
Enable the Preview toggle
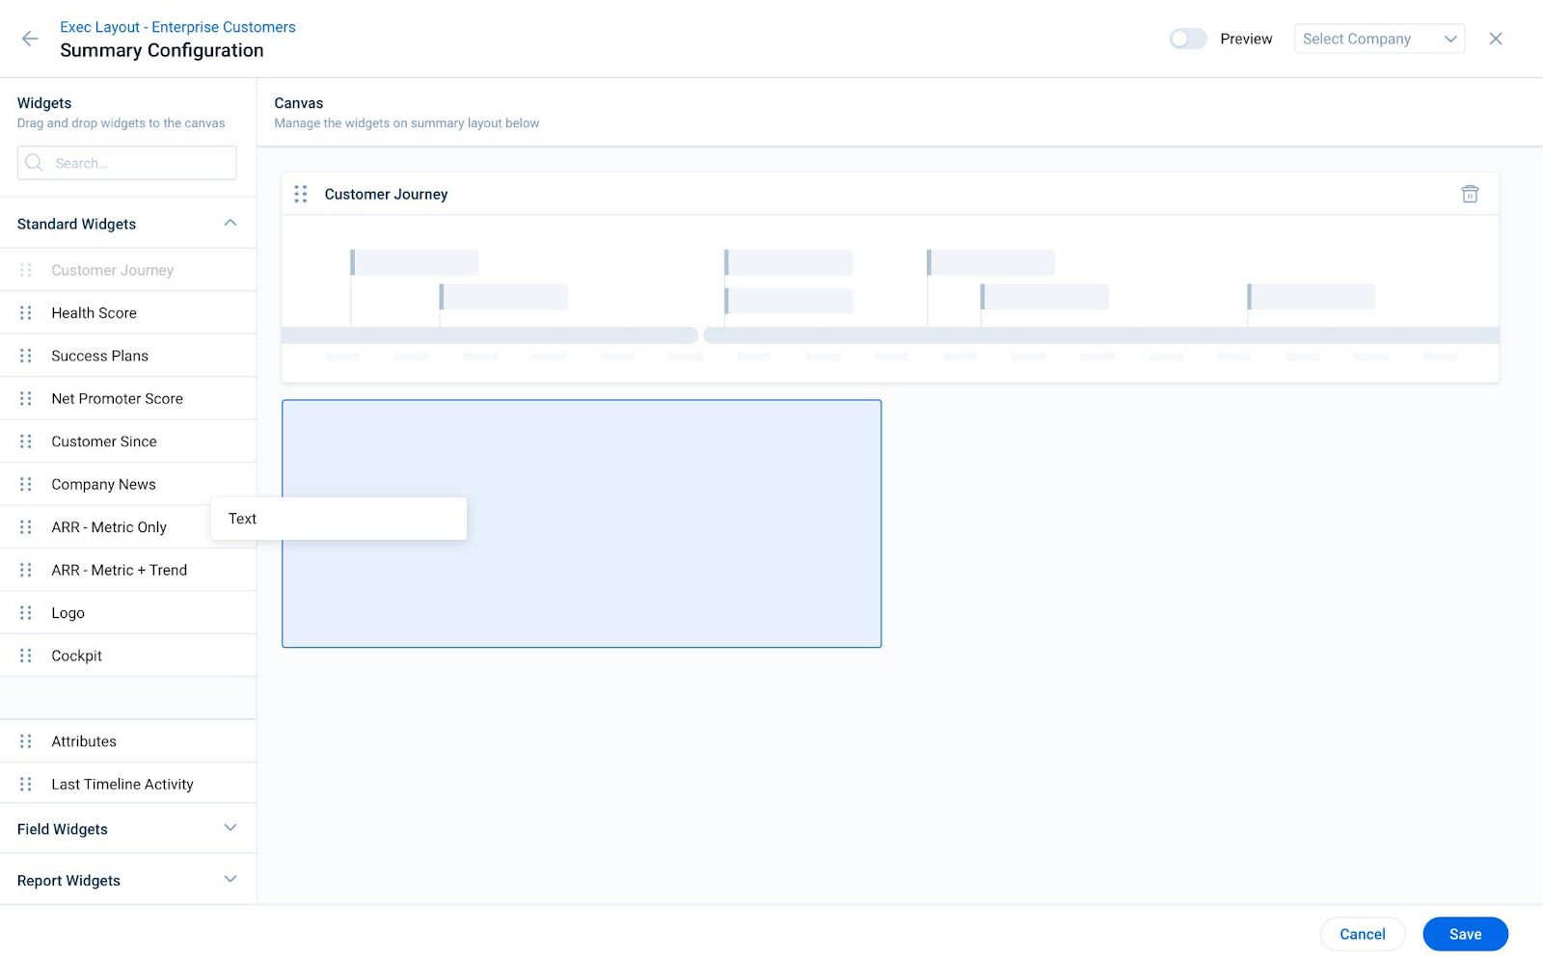coord(1188,38)
